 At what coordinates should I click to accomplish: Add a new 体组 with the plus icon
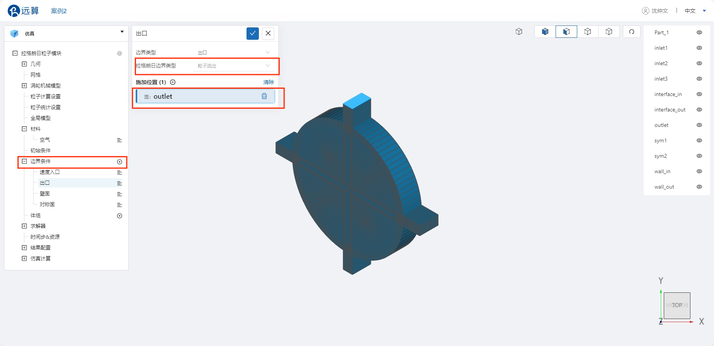click(x=119, y=216)
